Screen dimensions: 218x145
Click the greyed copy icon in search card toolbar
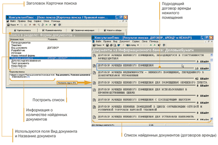point(21,25)
